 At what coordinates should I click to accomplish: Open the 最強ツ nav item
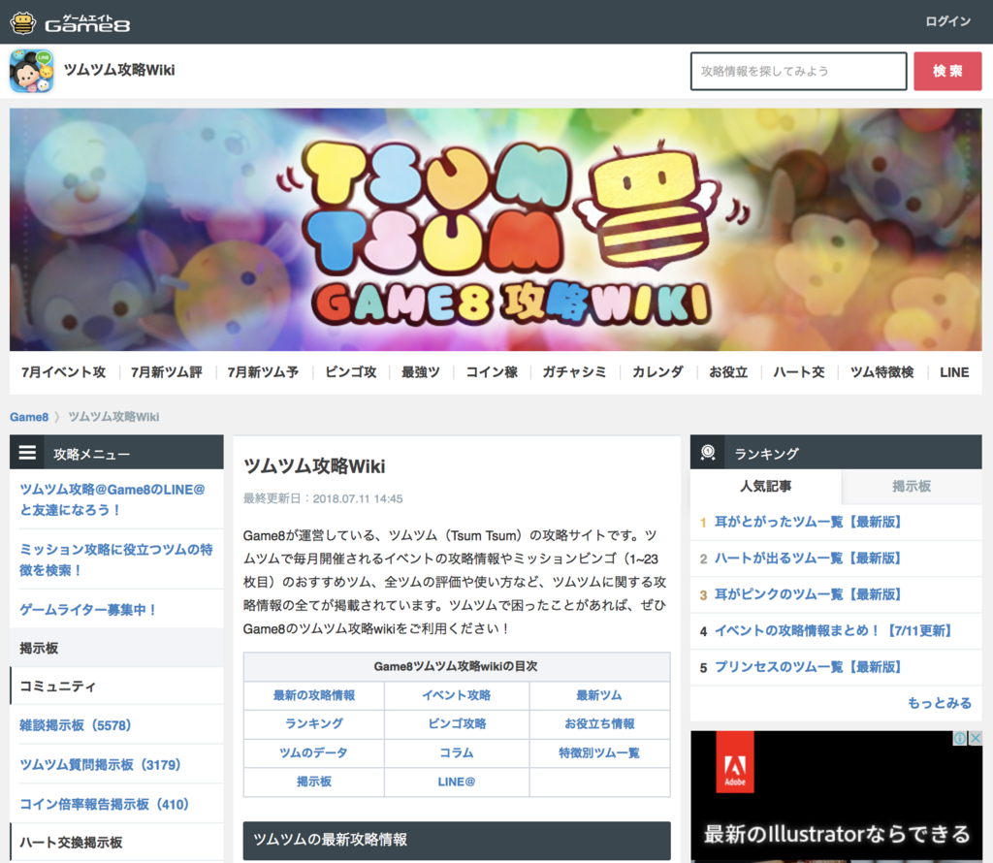421,372
